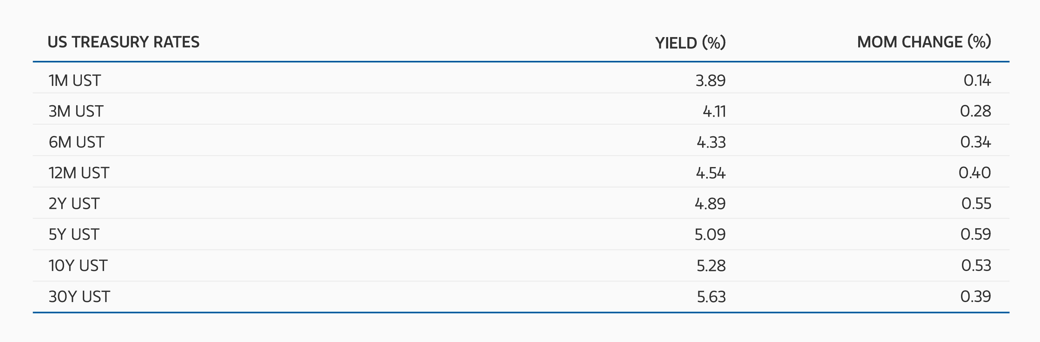Select the 1M UST row label

(x=74, y=81)
